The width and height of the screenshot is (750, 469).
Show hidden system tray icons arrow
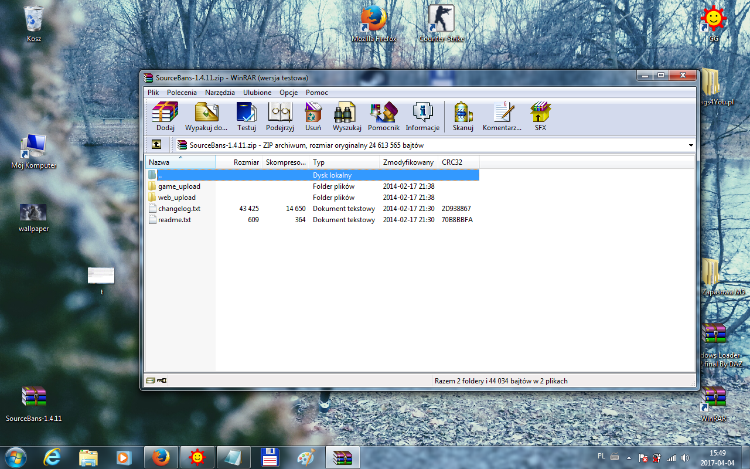[x=629, y=458]
